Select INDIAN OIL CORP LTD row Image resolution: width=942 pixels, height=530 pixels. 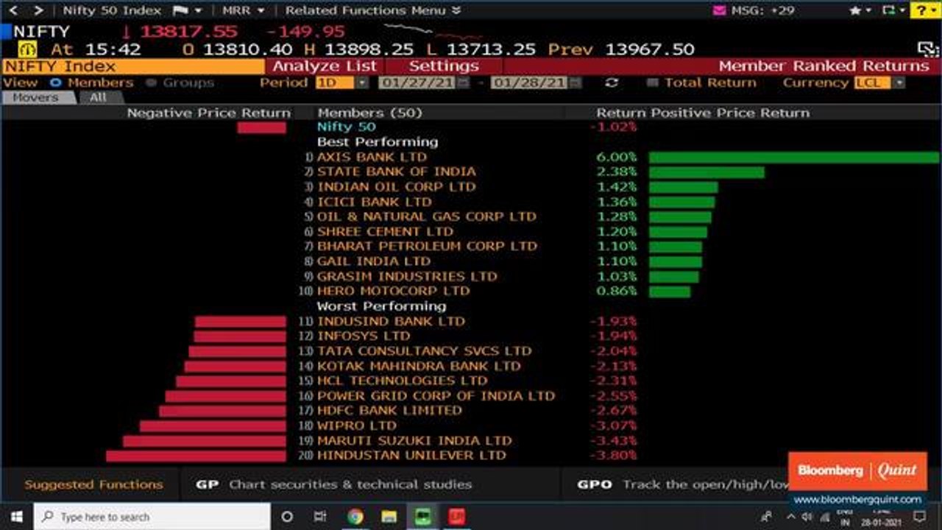click(397, 186)
